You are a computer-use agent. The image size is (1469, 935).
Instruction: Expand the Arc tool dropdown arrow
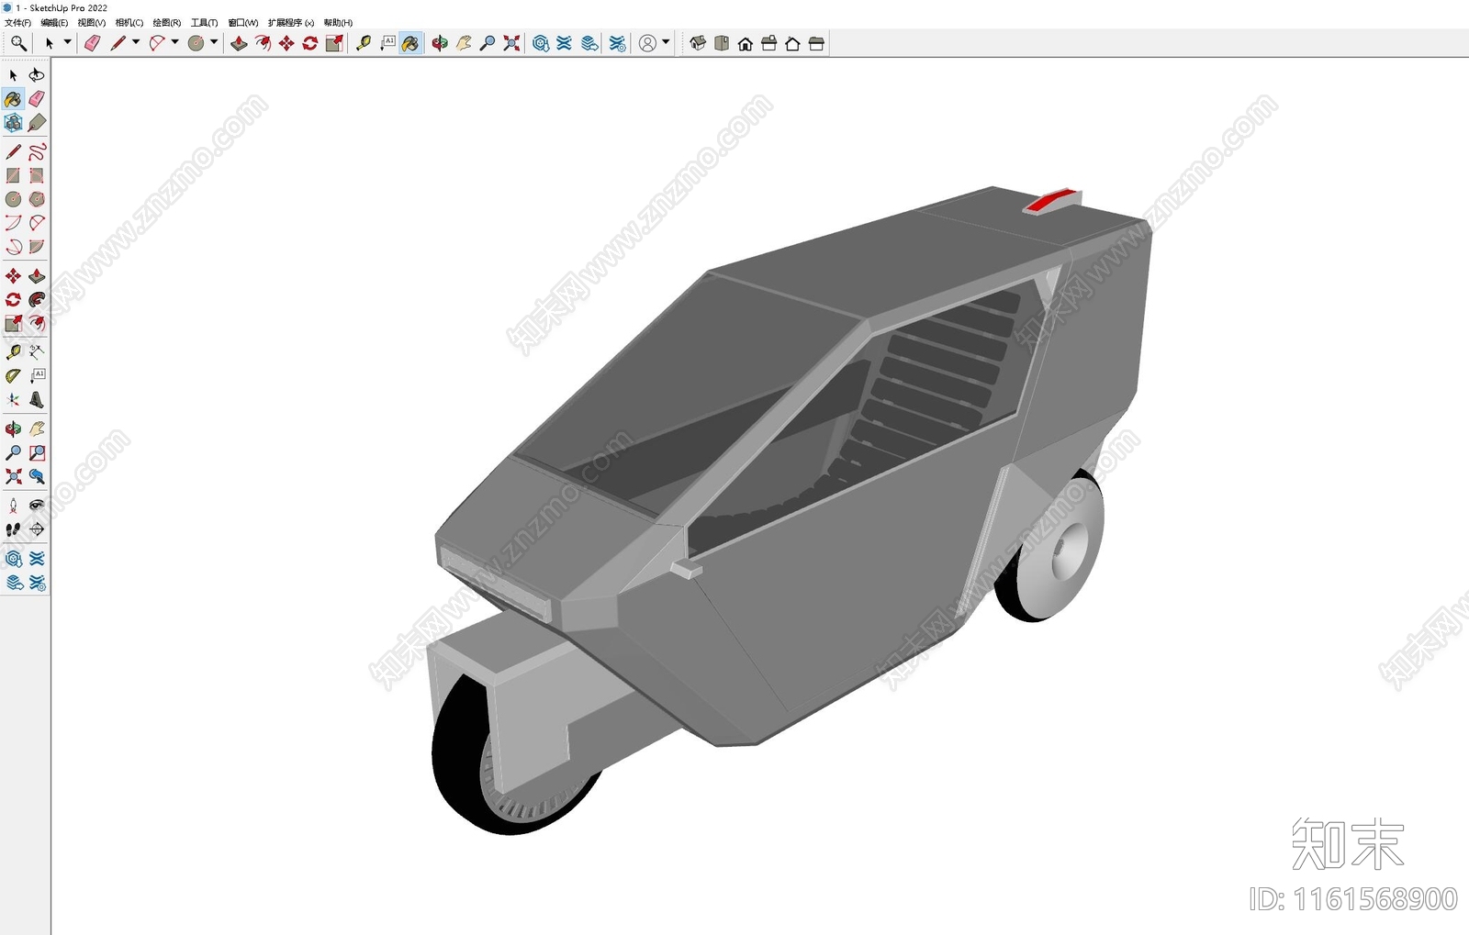pyautogui.click(x=174, y=42)
